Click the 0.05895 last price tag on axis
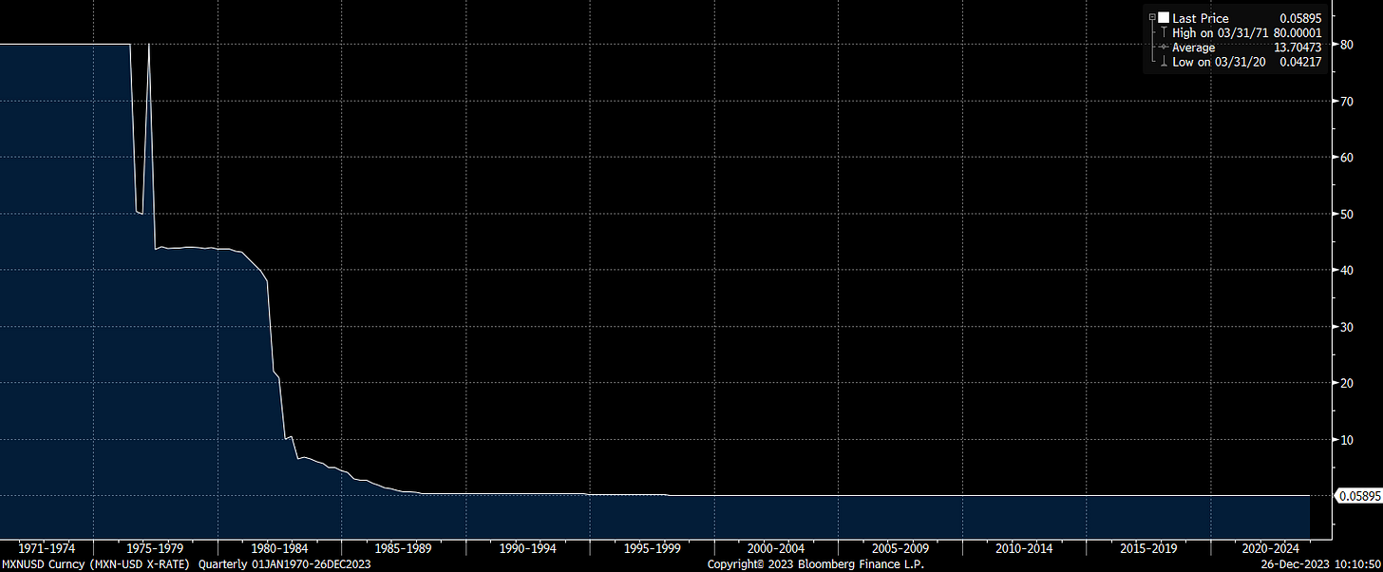 [x=1358, y=495]
